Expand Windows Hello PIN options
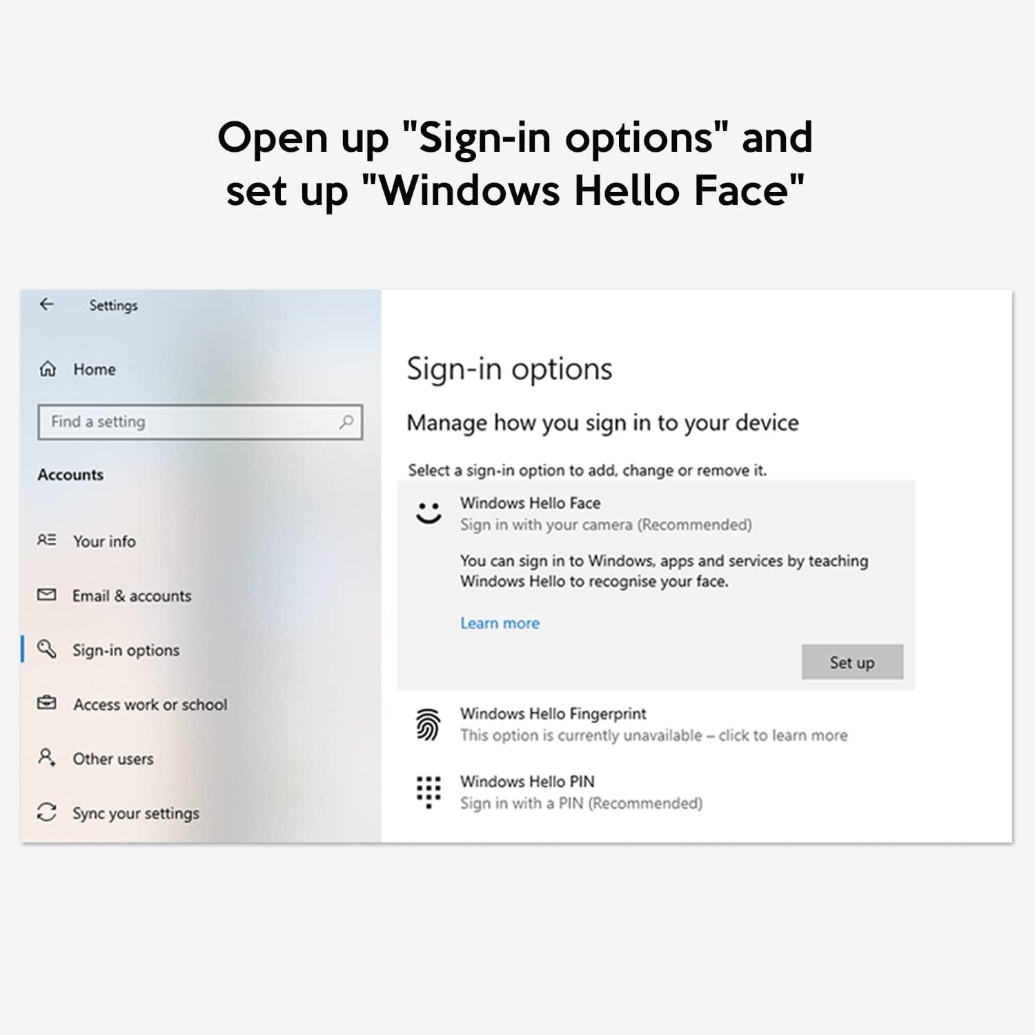Image resolution: width=1035 pixels, height=1035 pixels. 528,782
